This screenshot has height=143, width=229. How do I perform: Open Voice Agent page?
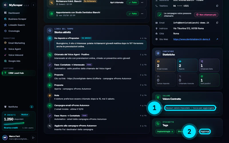click(x=15, y=49)
